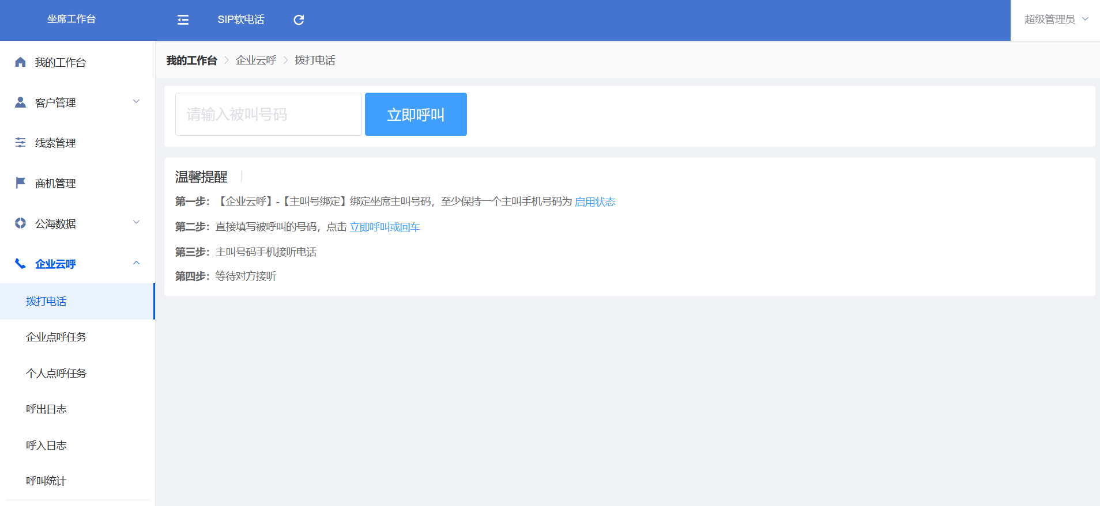Focus the 请输入被叫号码 input field
This screenshot has width=1100, height=506.
point(269,115)
